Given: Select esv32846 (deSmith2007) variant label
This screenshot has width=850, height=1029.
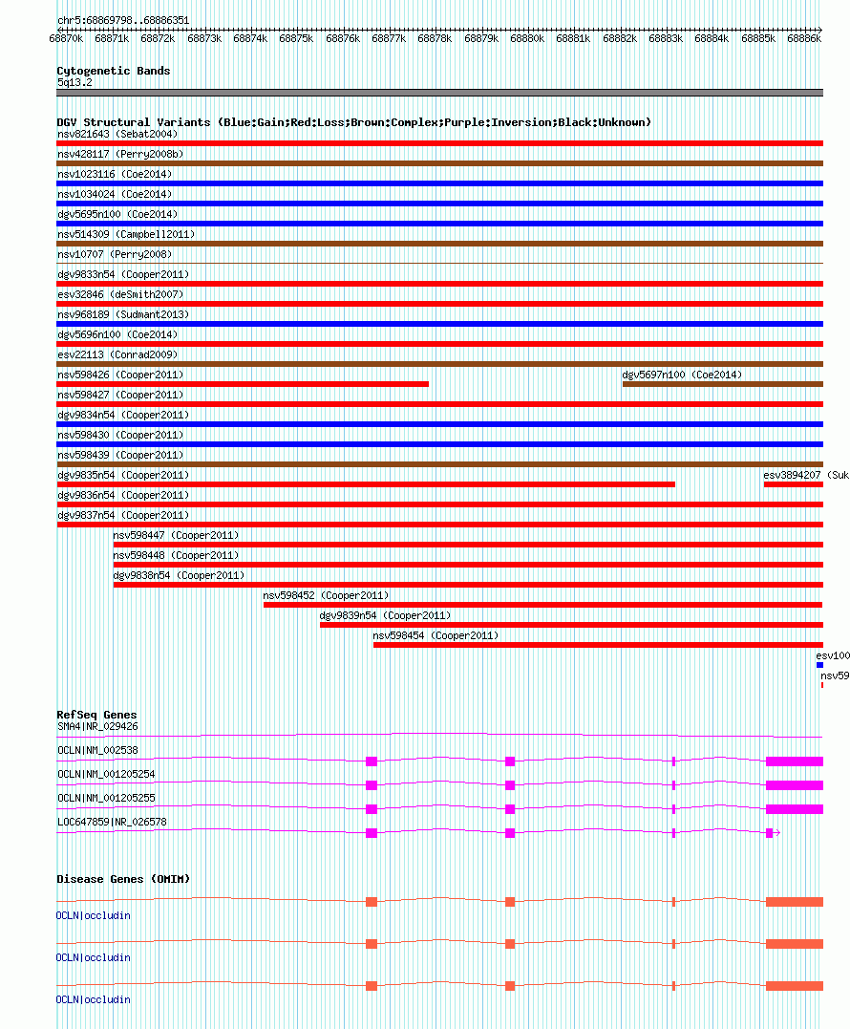Looking at the screenshot, I should coord(120,294).
